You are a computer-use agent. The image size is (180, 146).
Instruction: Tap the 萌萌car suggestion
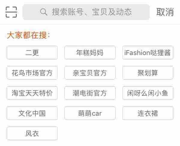(x=90, y=113)
